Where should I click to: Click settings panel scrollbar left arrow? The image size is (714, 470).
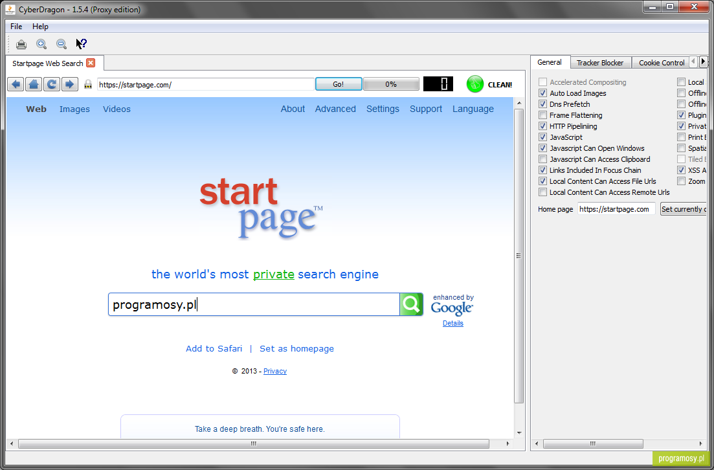point(537,443)
